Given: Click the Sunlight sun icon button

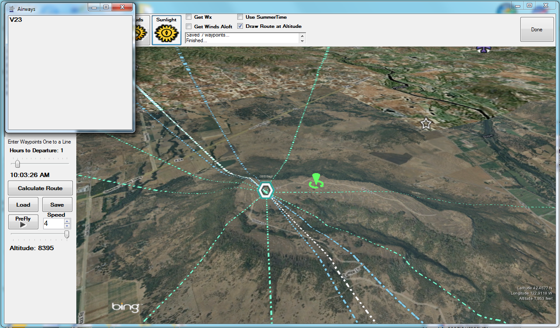Looking at the screenshot, I should pos(166,30).
